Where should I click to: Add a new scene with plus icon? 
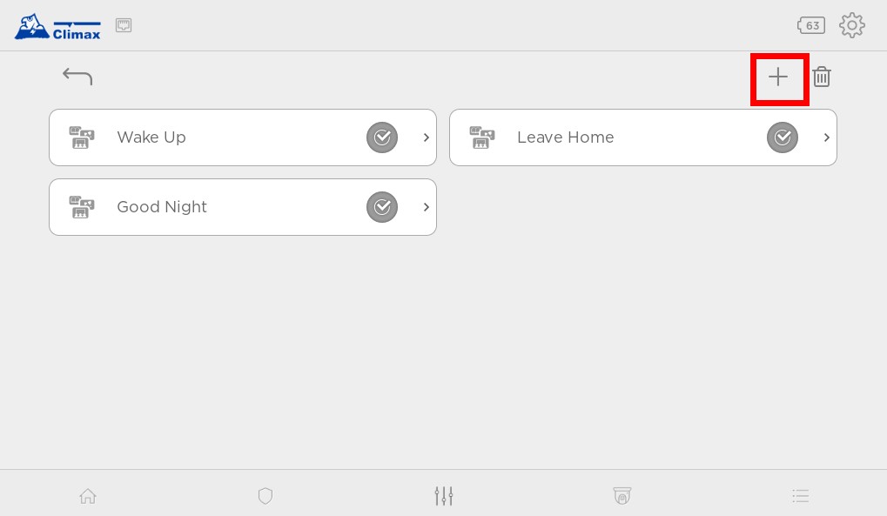(778, 77)
